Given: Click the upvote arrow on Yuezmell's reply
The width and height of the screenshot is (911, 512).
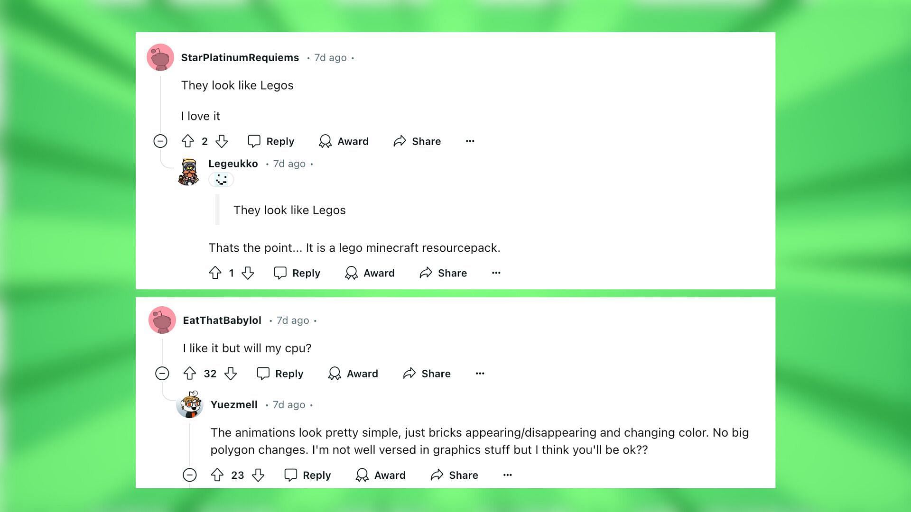Looking at the screenshot, I should pos(218,475).
